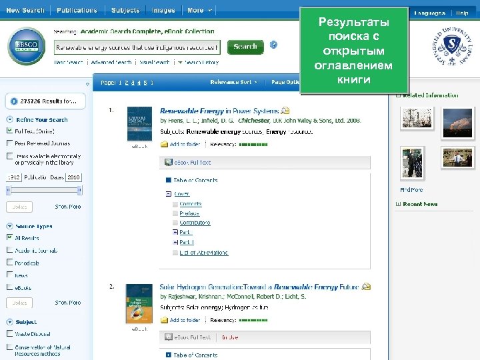Click preview icon next to Solar Hydrogen Generation title
This screenshot has width=480, height=360.
tap(366, 287)
